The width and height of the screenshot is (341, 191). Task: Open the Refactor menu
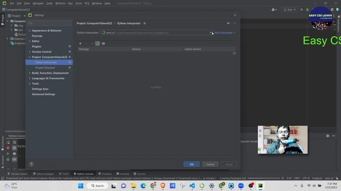[60, 3]
